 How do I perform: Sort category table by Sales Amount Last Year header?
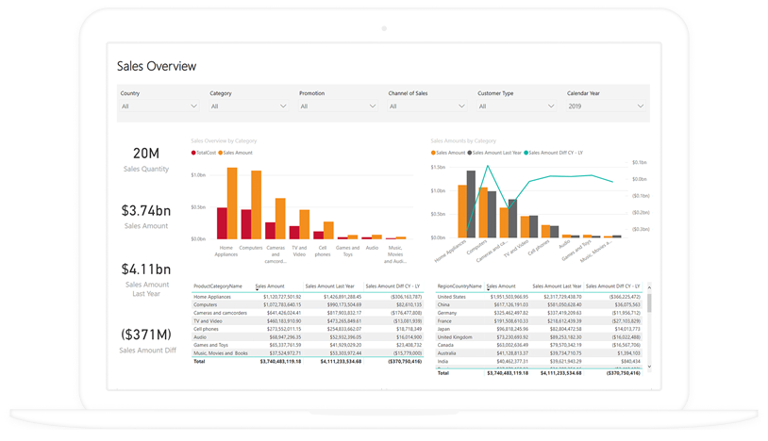[x=328, y=286]
